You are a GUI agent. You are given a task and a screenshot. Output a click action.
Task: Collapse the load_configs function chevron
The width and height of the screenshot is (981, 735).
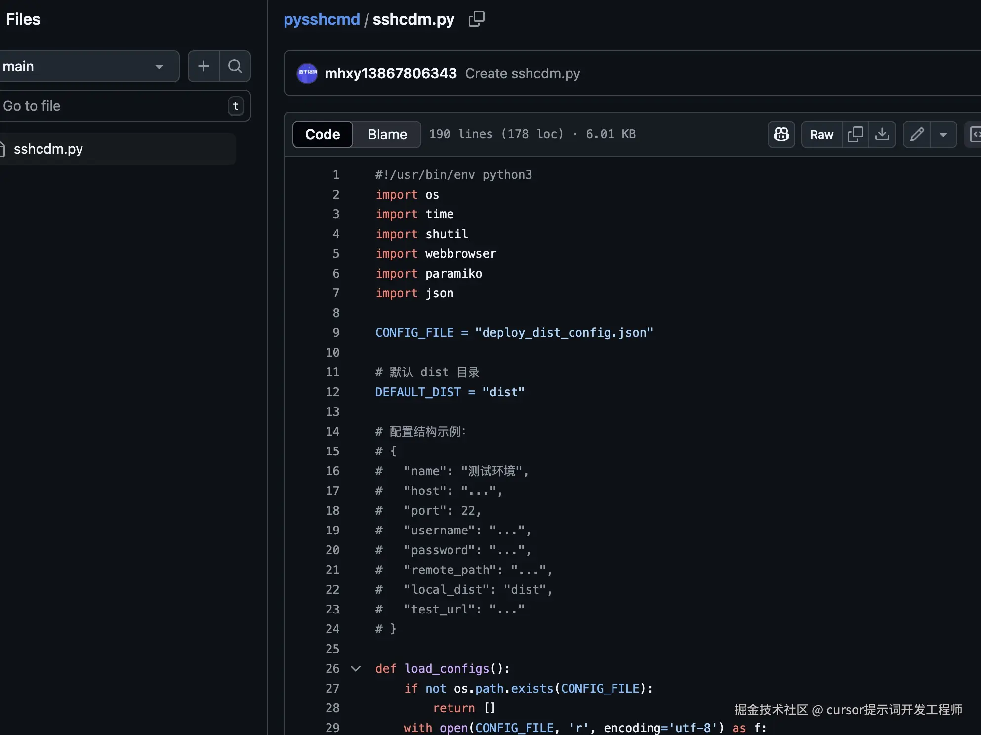pos(356,669)
